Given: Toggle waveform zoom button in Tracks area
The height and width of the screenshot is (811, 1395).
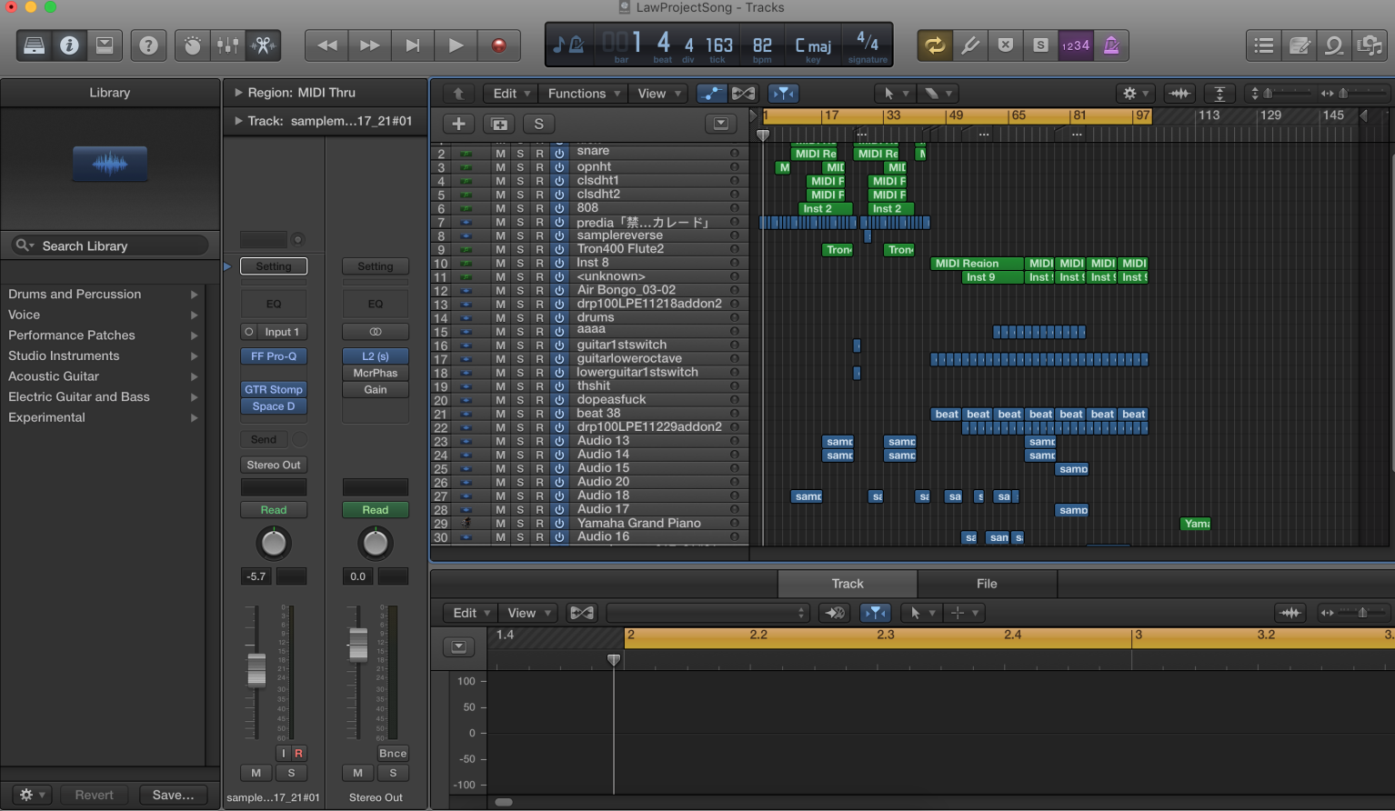Looking at the screenshot, I should click(1179, 93).
